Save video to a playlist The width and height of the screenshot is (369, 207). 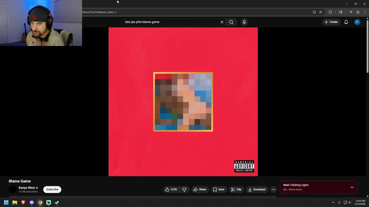click(x=219, y=189)
